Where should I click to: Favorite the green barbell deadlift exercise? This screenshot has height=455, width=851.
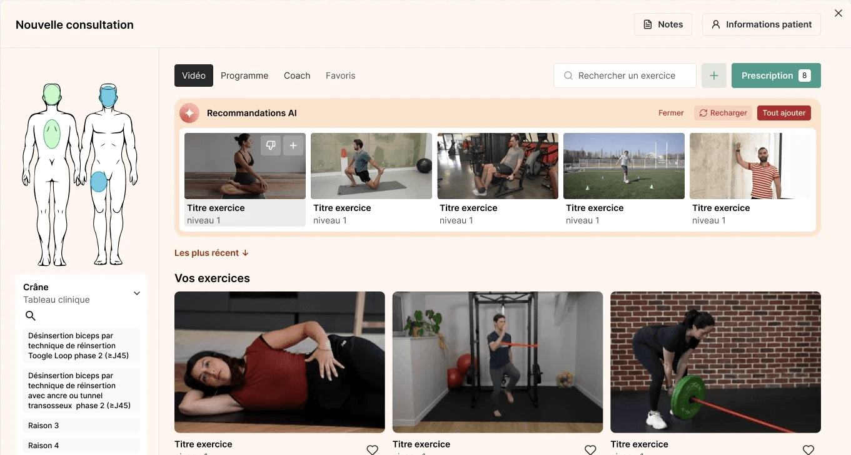[808, 449]
